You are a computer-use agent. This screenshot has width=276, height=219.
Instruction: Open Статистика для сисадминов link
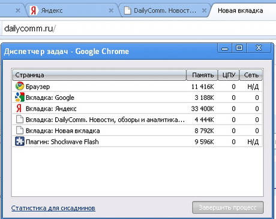[x=53, y=208]
